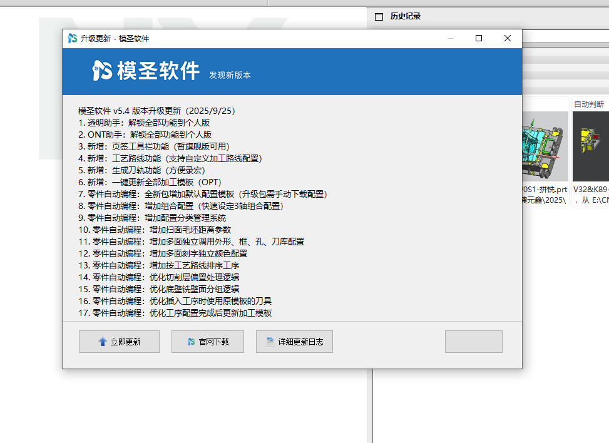Open the V32&K89 part thumbnail in history
The width and height of the screenshot is (609, 443).
(591, 146)
